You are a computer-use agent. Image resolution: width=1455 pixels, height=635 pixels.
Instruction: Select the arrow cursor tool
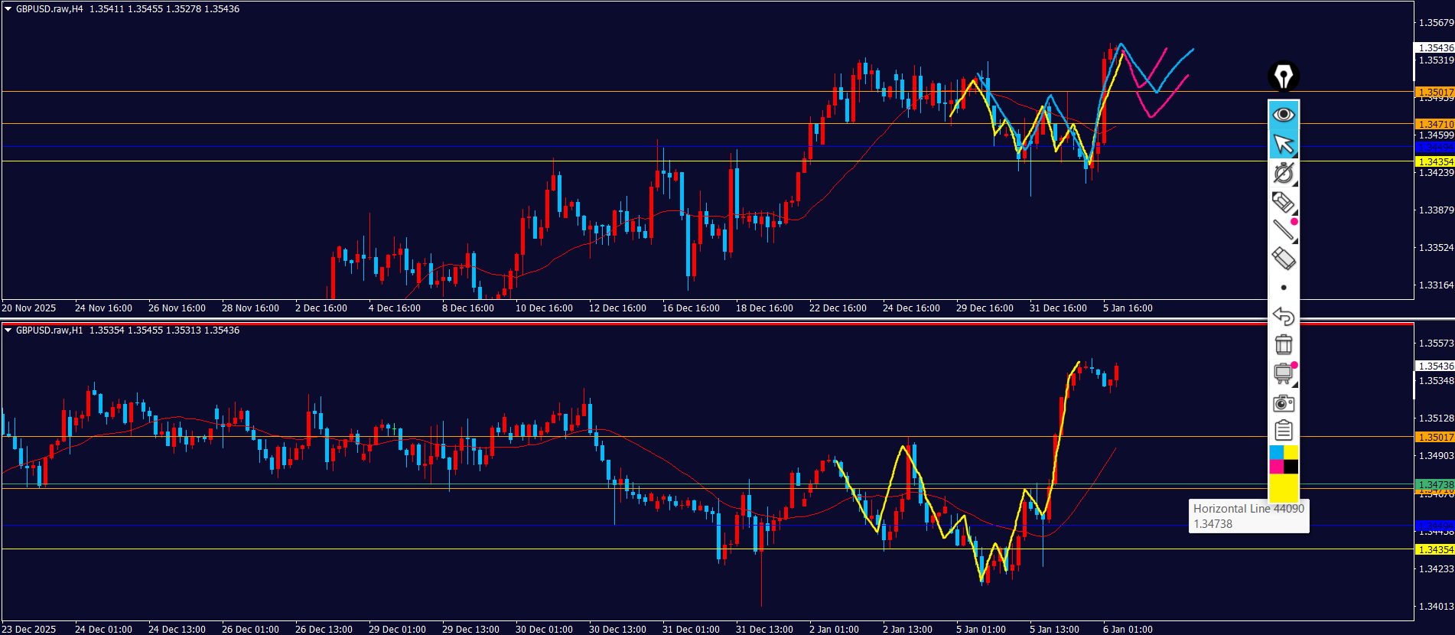click(1284, 144)
